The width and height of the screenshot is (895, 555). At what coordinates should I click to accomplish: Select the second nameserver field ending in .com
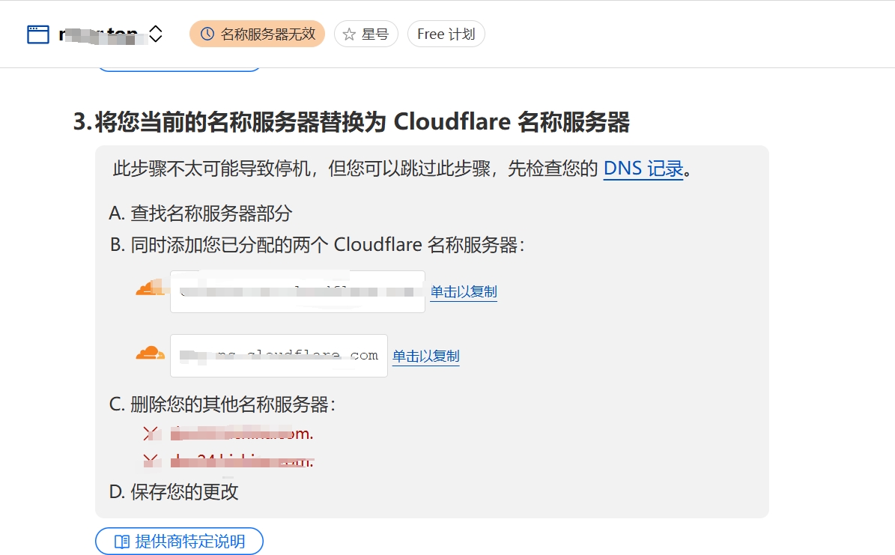[279, 356]
